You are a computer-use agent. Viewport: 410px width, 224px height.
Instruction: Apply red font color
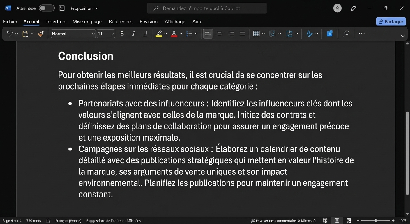pos(174,34)
